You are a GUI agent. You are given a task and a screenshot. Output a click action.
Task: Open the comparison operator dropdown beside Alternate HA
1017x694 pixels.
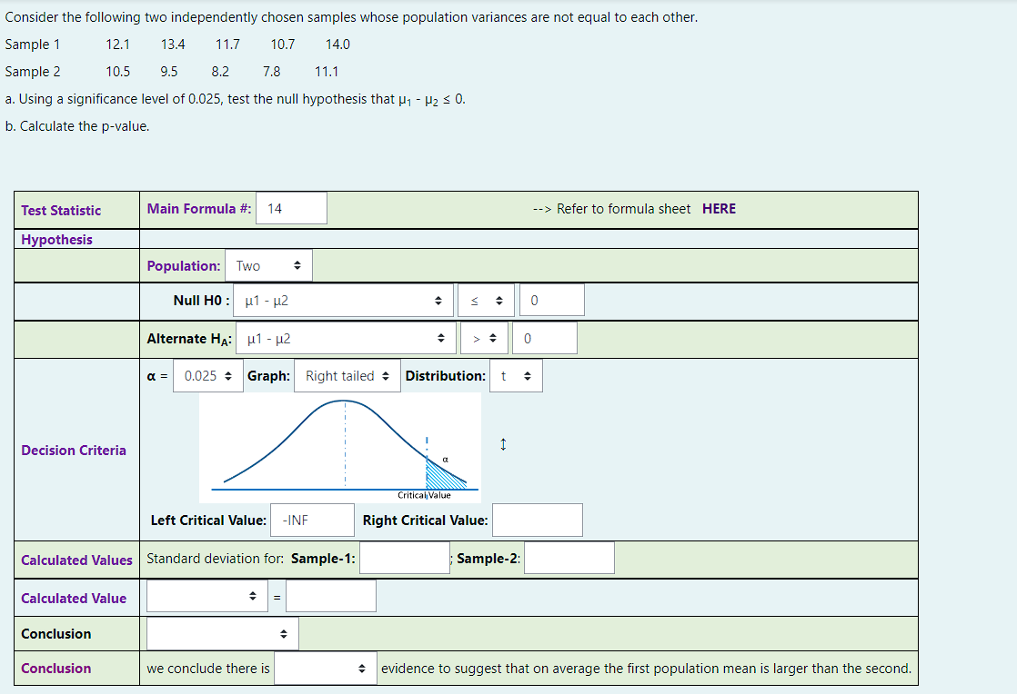pyautogui.click(x=484, y=337)
